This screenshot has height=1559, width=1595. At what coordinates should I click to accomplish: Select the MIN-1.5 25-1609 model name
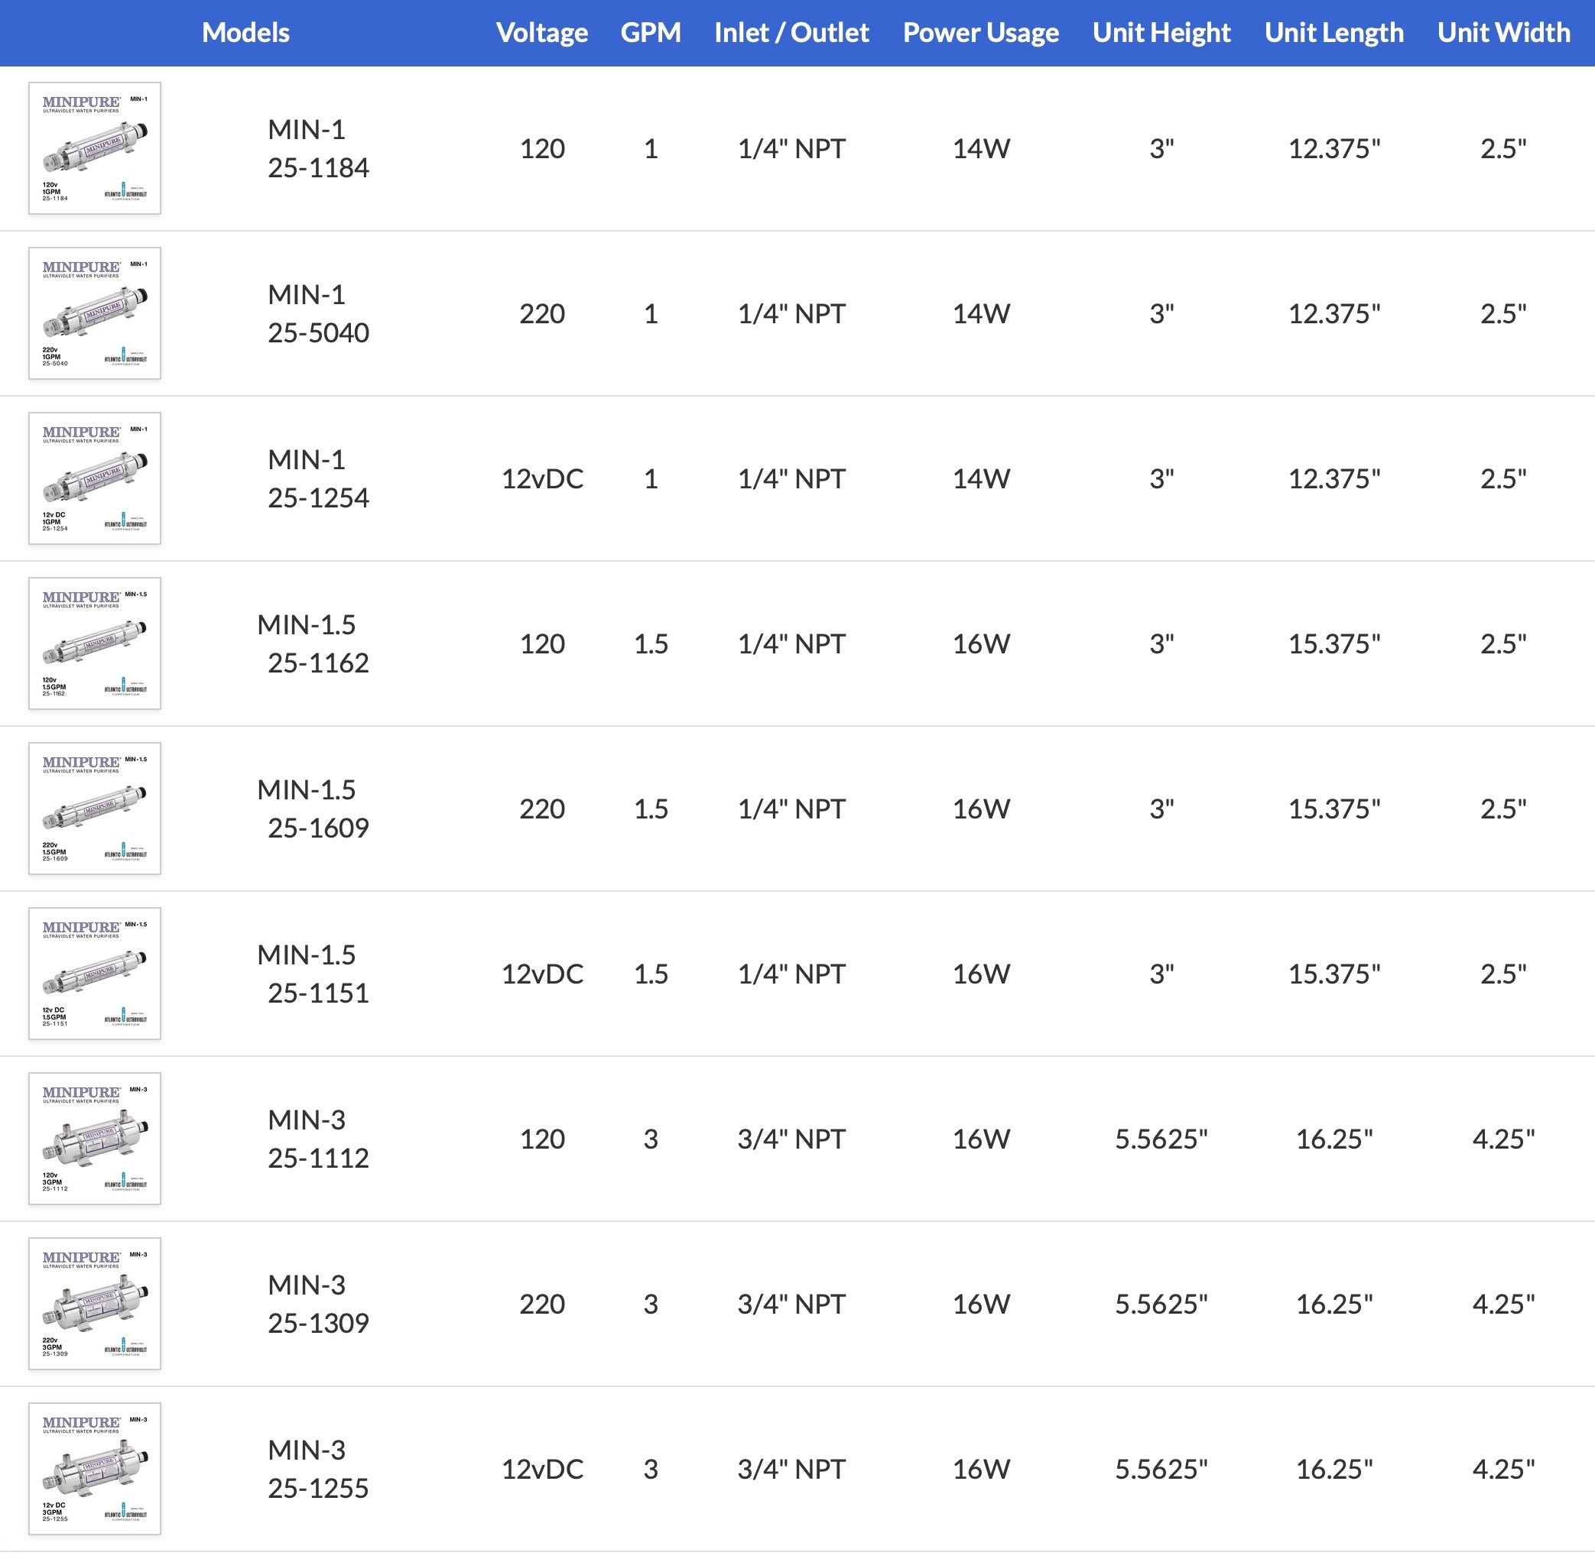pos(313,809)
